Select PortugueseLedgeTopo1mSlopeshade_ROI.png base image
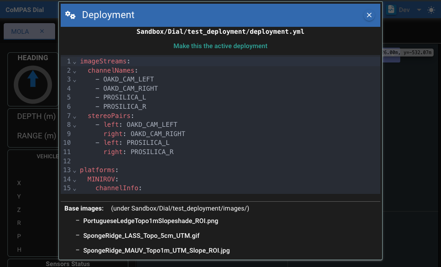441x267 pixels. 151,221
